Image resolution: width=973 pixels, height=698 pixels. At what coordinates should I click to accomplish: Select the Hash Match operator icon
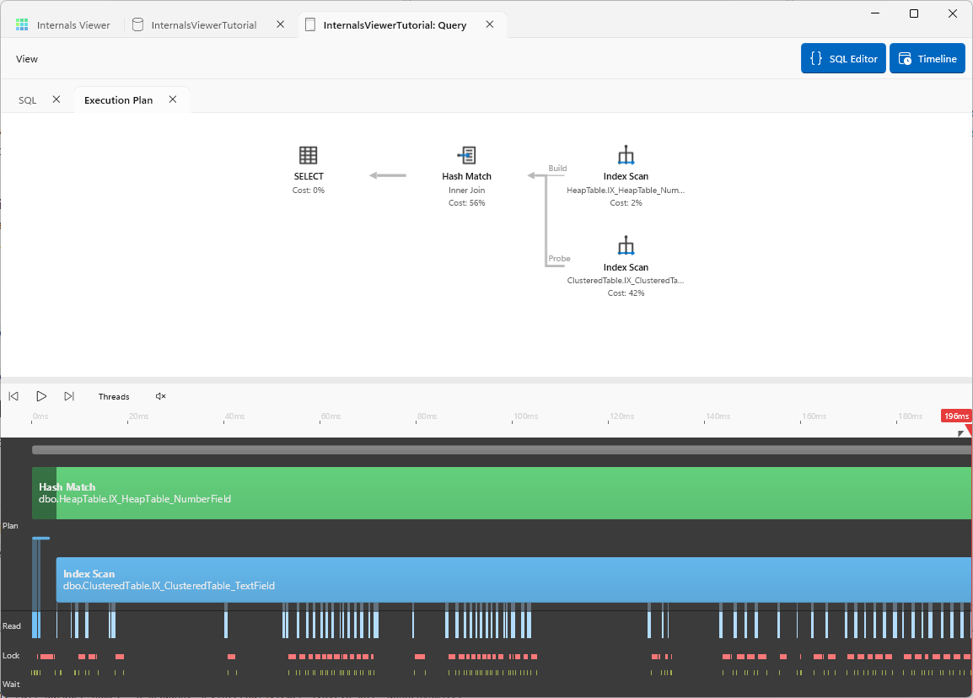click(466, 155)
